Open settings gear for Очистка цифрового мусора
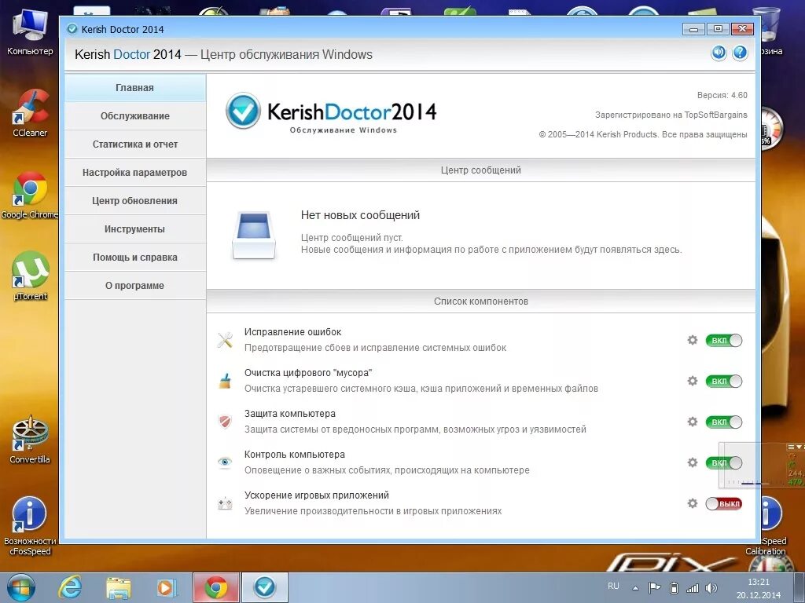This screenshot has width=805, height=603. (692, 381)
